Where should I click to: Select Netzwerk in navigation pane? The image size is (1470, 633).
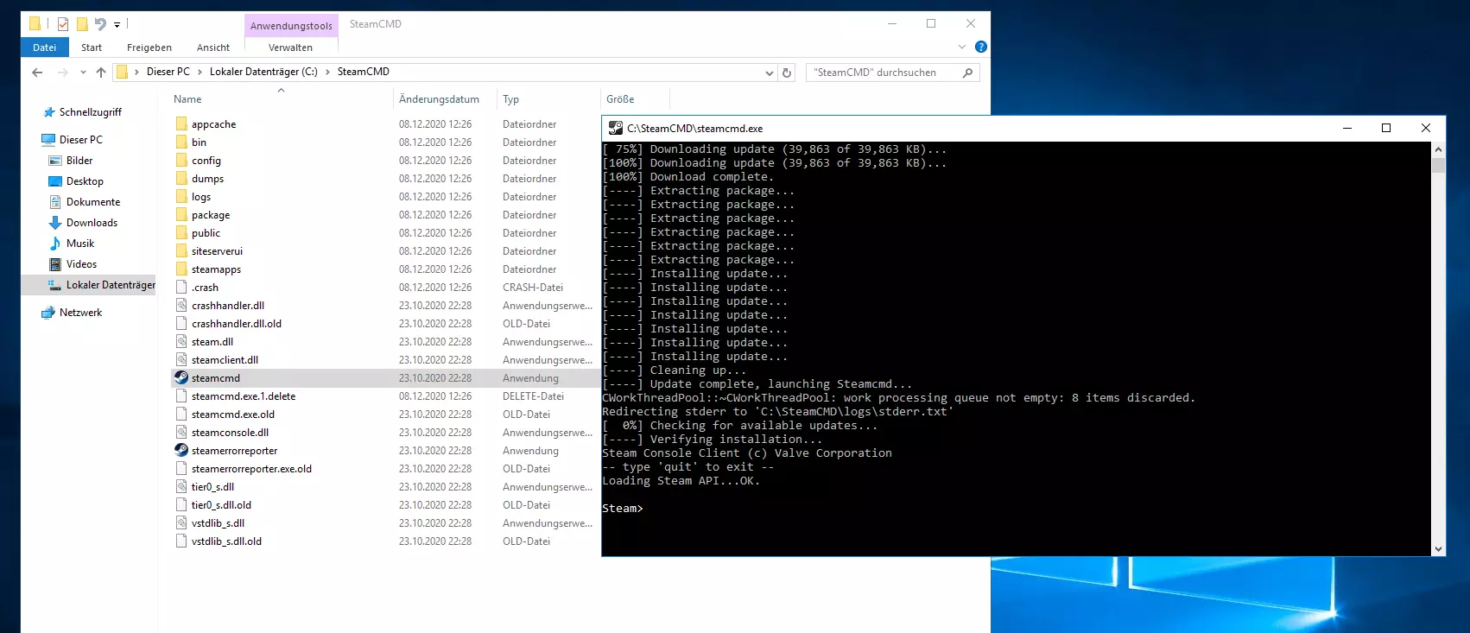[x=80, y=312]
